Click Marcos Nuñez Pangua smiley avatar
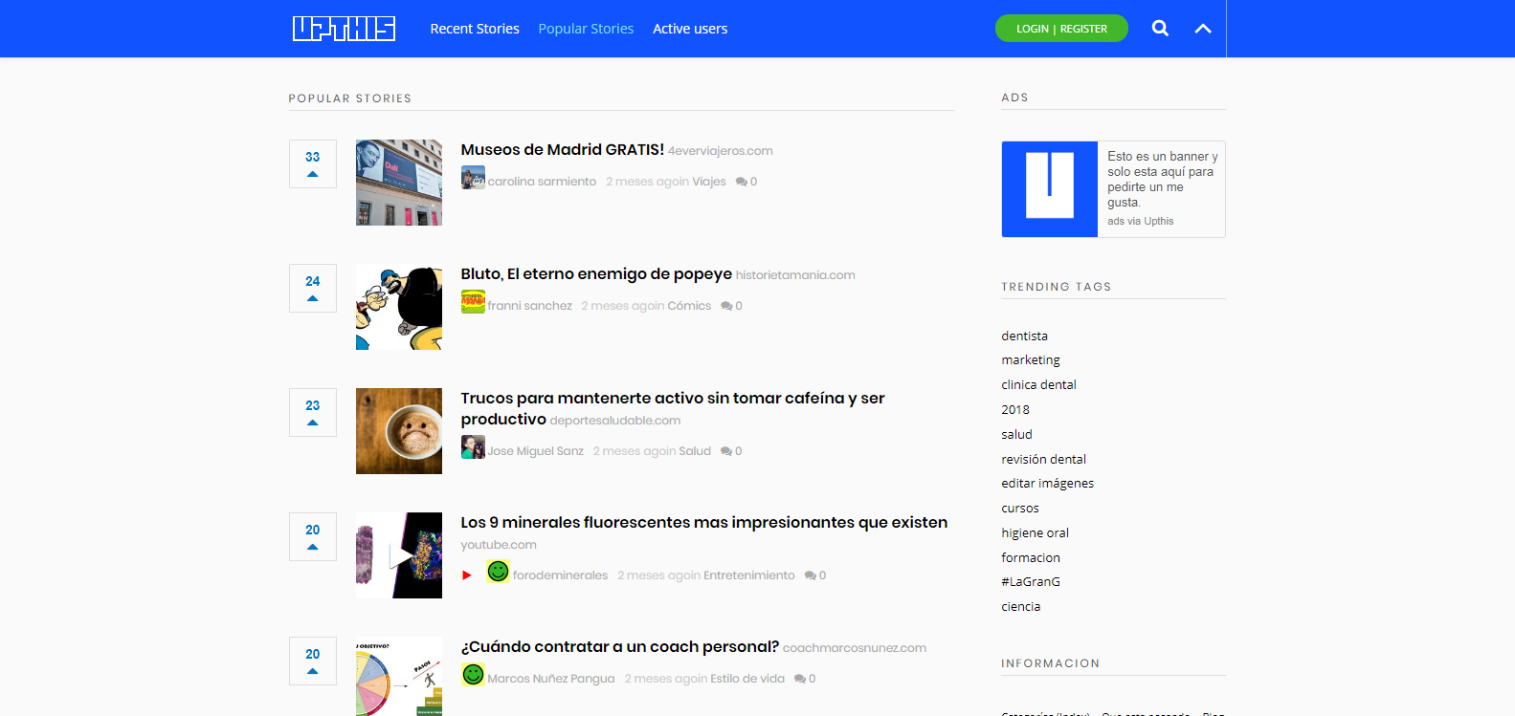The height and width of the screenshot is (716, 1515). pos(473,675)
